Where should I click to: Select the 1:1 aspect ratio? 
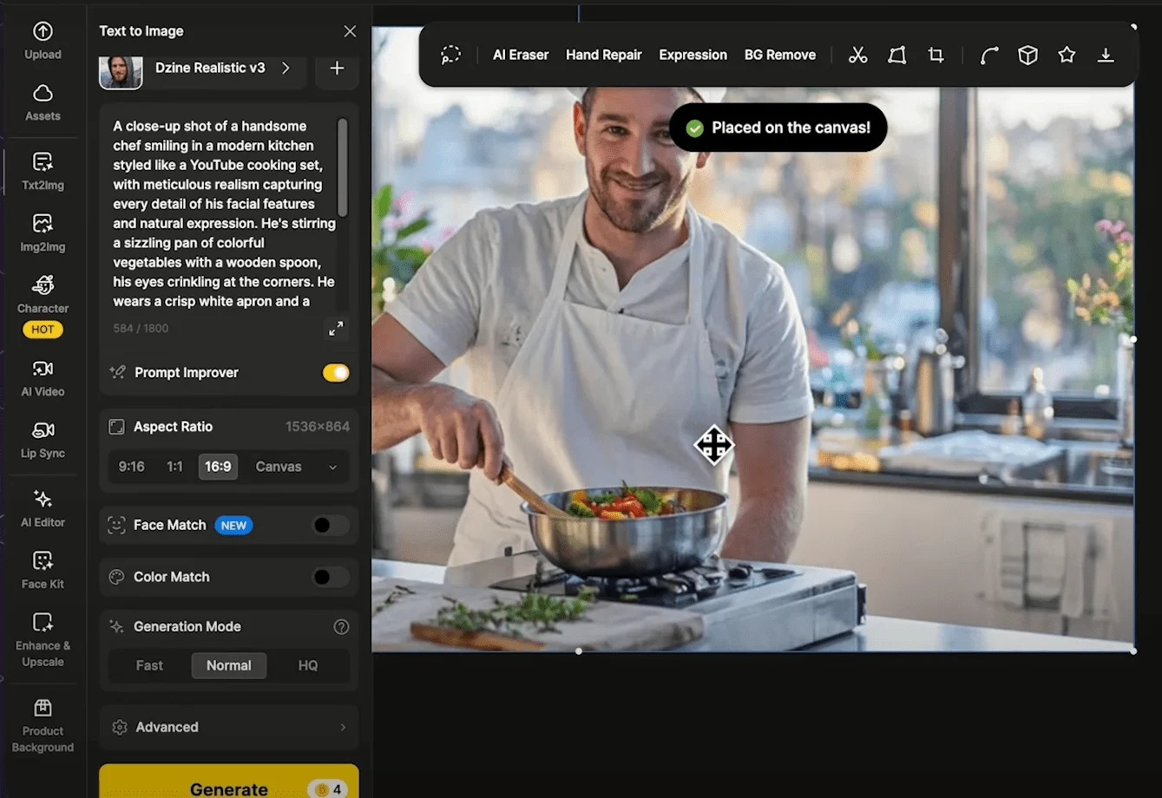pos(174,467)
